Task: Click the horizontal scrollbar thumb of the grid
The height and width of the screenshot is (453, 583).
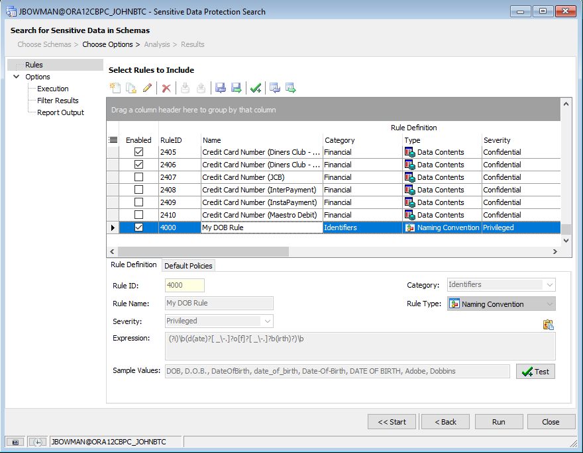Action: pyautogui.click(x=203, y=251)
